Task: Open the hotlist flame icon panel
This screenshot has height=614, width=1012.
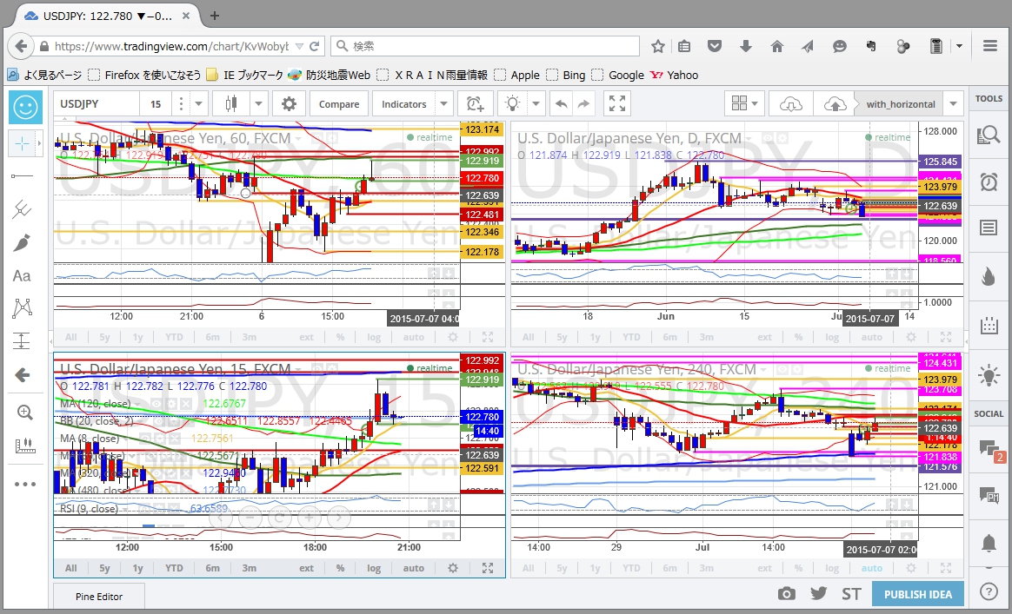Action: 989,277
